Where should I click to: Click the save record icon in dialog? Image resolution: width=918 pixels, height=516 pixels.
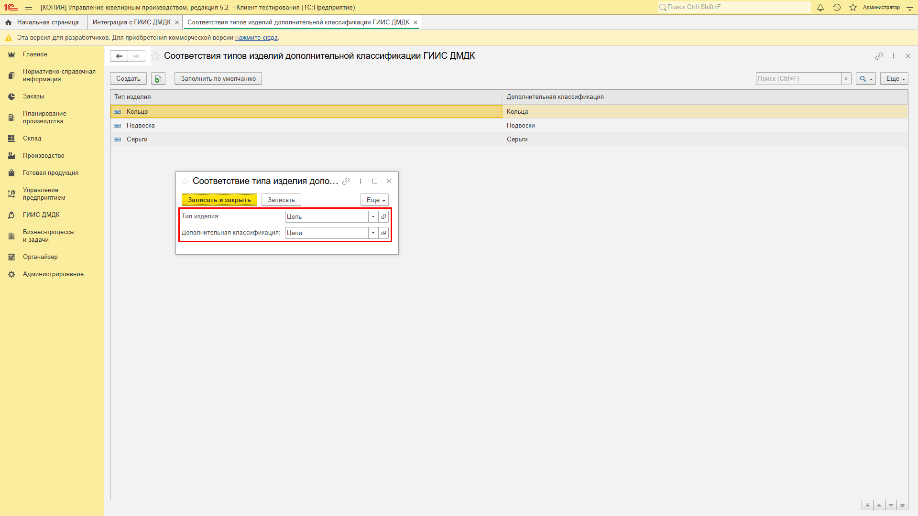point(281,200)
